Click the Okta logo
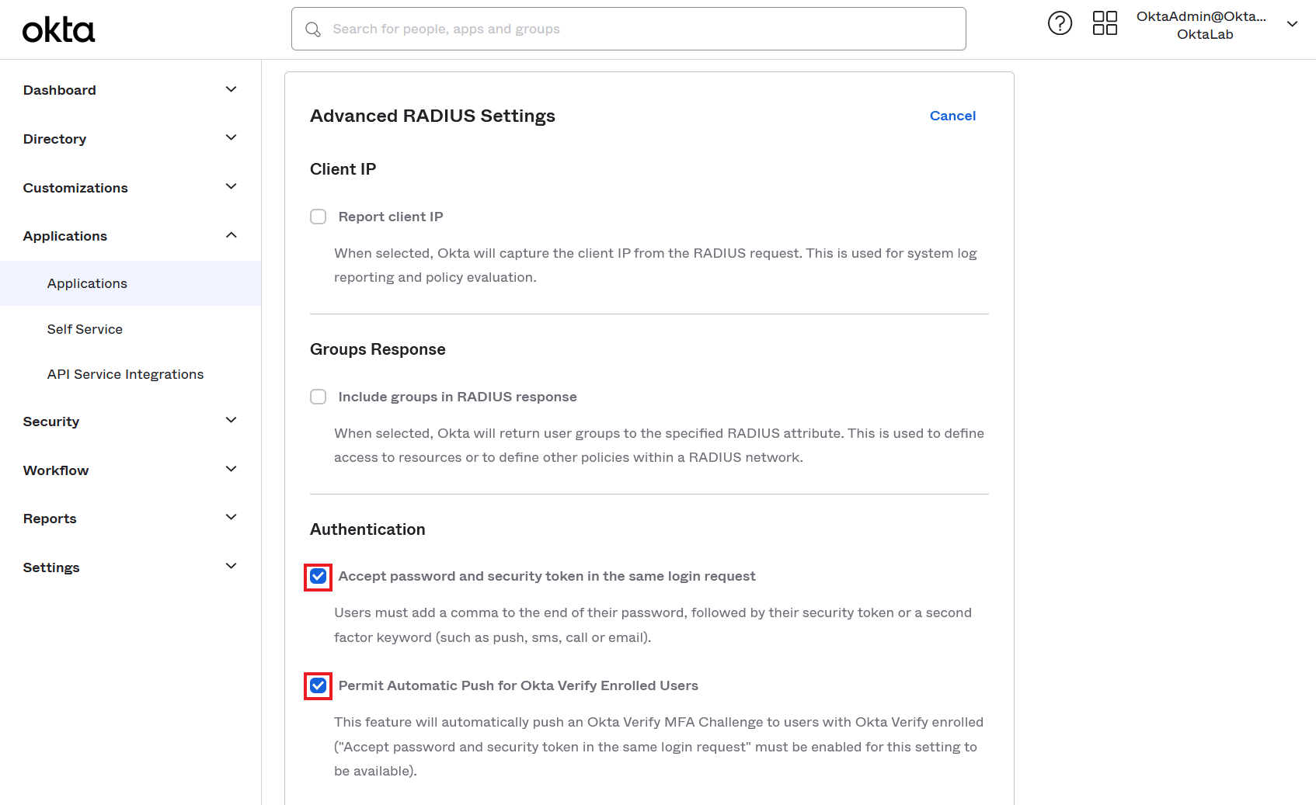 click(58, 30)
